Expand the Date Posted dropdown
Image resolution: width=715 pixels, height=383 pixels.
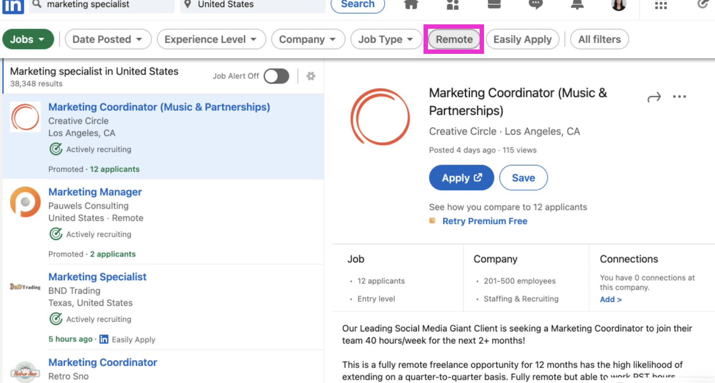pyautogui.click(x=108, y=39)
